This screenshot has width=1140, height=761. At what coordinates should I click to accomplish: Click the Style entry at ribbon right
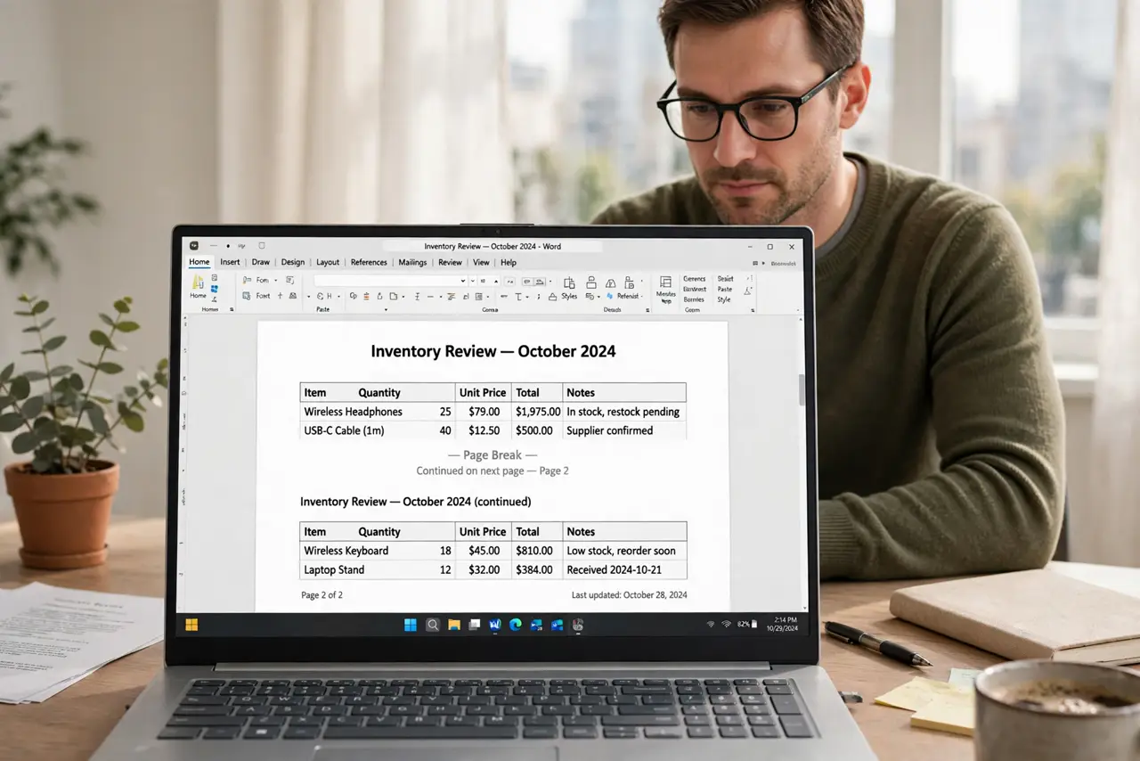point(724,299)
